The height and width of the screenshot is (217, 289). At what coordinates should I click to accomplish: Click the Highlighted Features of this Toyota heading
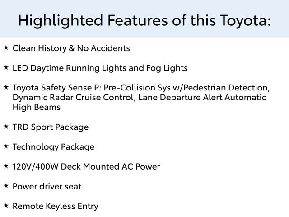pyautogui.click(x=144, y=20)
